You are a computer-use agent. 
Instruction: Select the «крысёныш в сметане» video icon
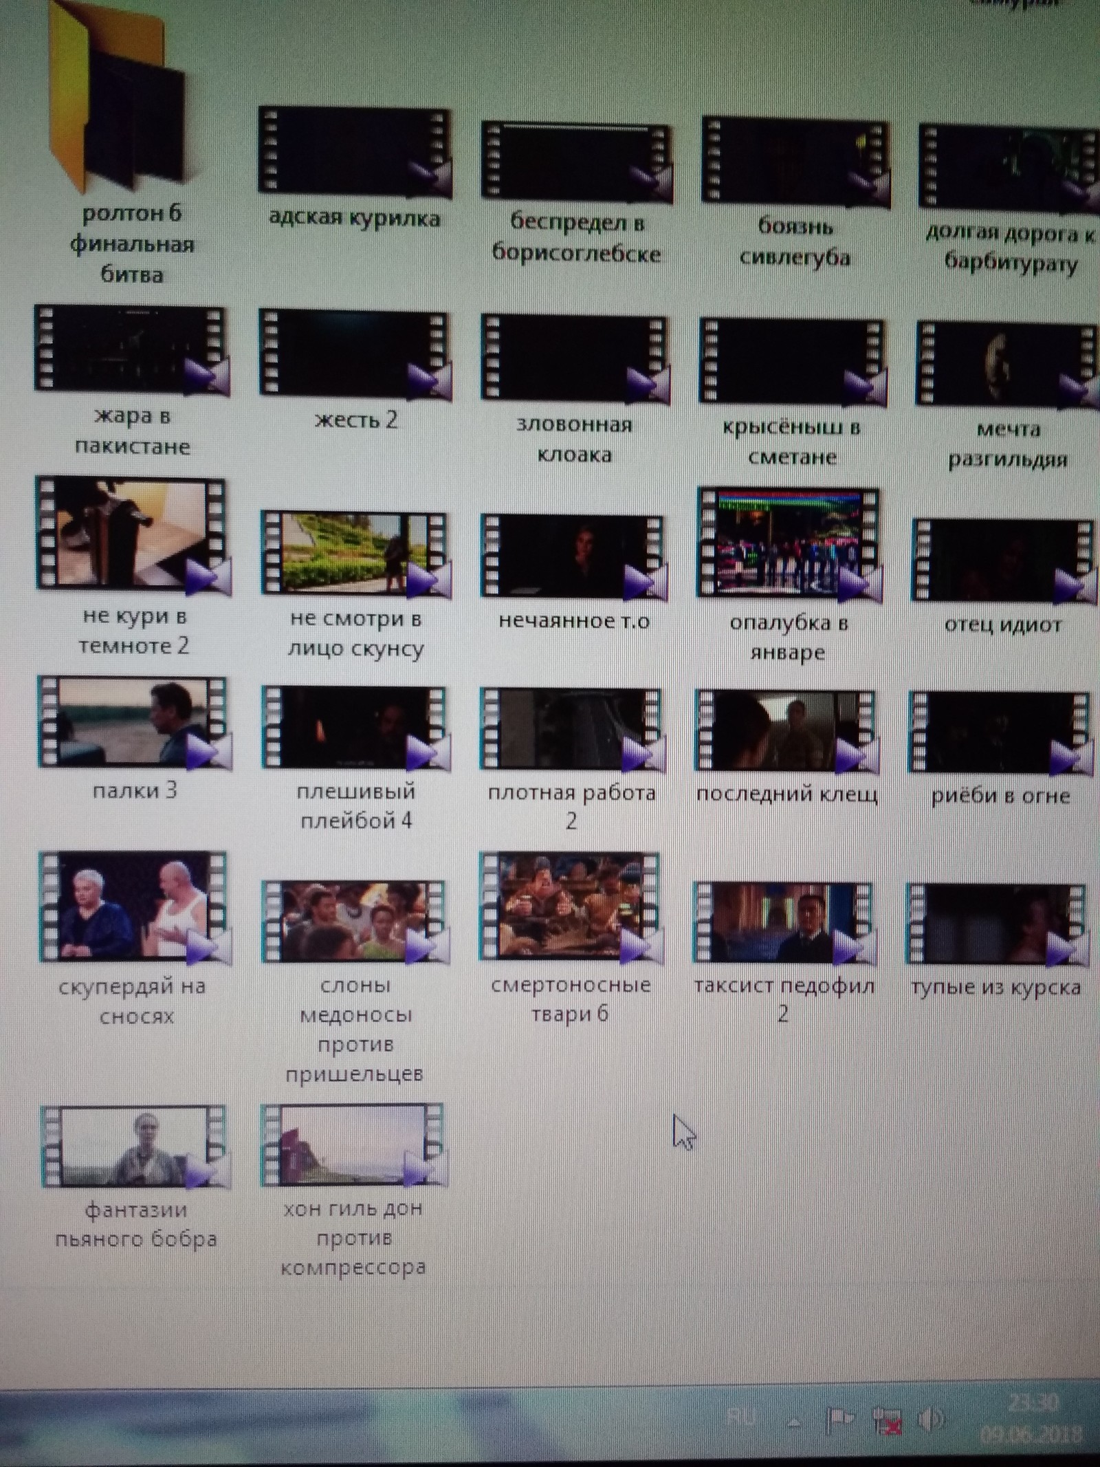pyautogui.click(x=794, y=361)
